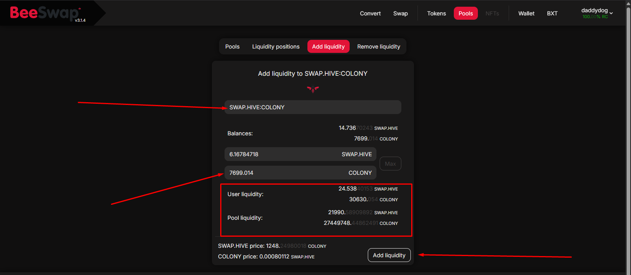Click the Add liquidity to SWAP.HIVE:COLONY heading

pos(313,73)
